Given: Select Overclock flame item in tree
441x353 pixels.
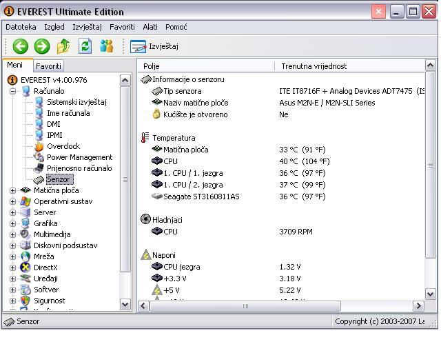Looking at the screenshot, I should tap(63, 146).
